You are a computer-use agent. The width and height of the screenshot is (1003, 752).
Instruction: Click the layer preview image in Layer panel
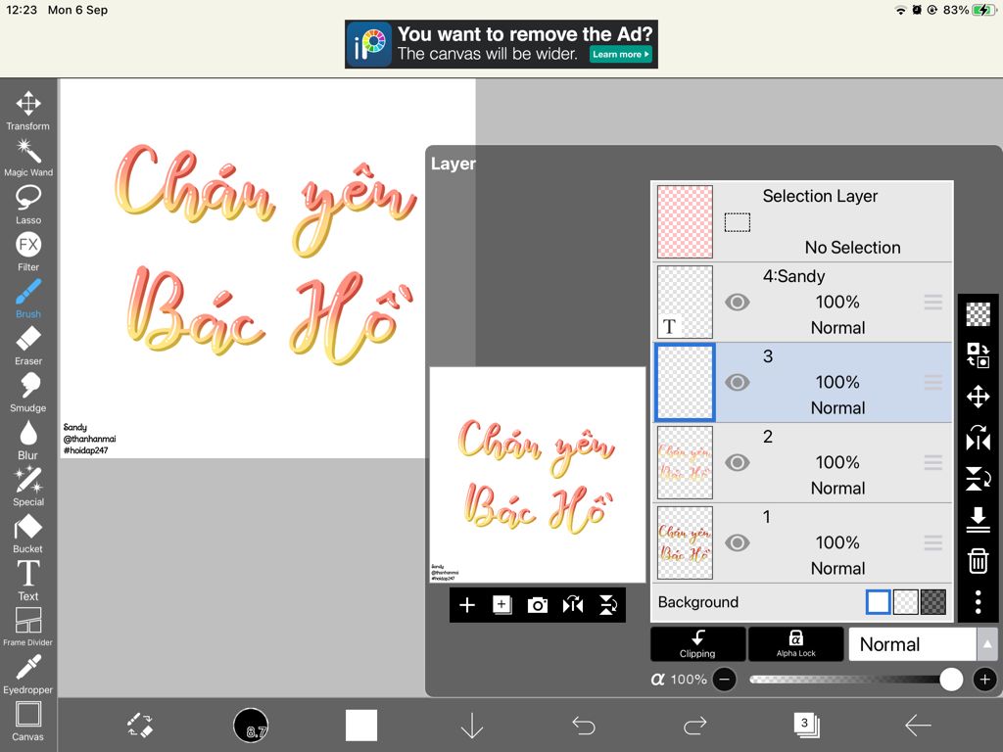click(538, 475)
